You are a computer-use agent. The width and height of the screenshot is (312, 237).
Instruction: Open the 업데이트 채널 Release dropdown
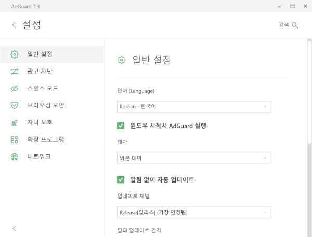tap(194, 213)
